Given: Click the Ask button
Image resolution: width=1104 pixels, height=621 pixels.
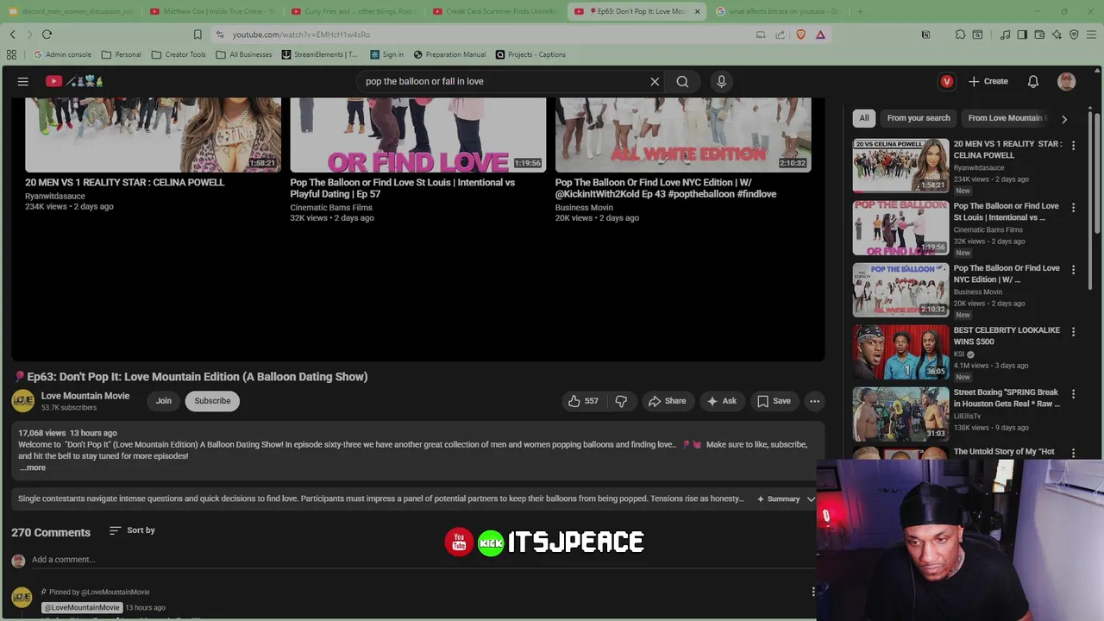Looking at the screenshot, I should point(721,401).
